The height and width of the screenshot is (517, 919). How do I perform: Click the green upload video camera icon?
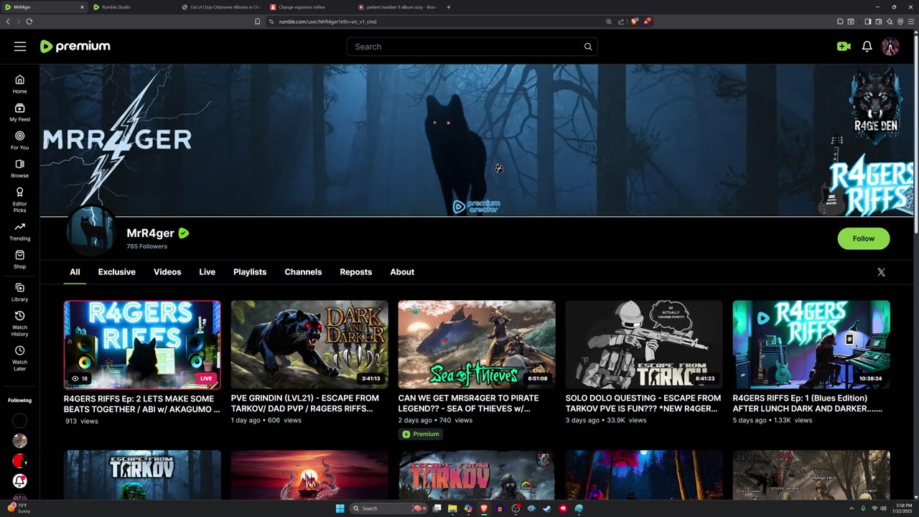(x=844, y=47)
